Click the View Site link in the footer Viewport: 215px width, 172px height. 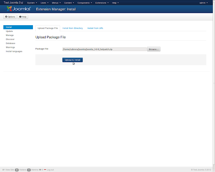(10, 170)
